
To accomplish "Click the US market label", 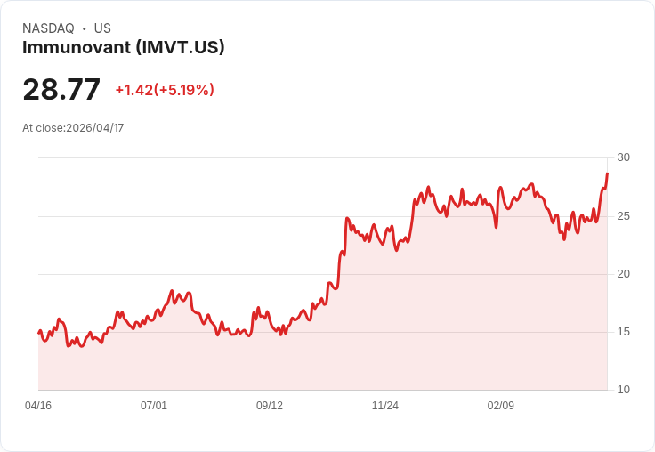I will (102, 28).
